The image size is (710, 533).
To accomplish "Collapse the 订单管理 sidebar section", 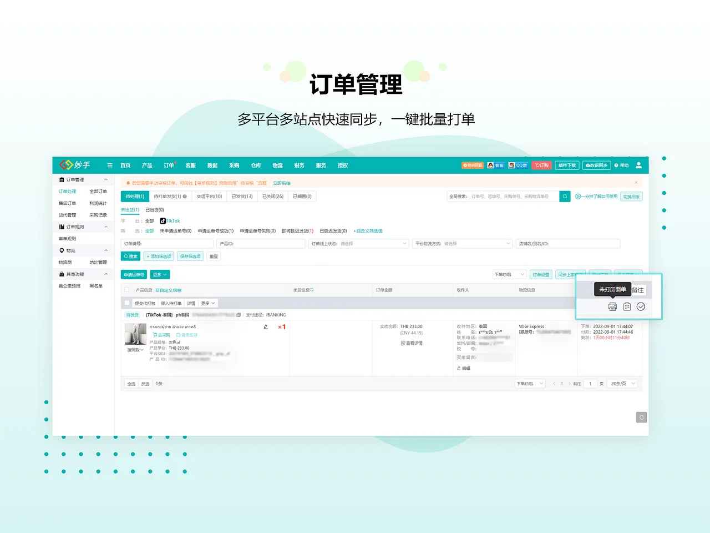I will tap(106, 179).
